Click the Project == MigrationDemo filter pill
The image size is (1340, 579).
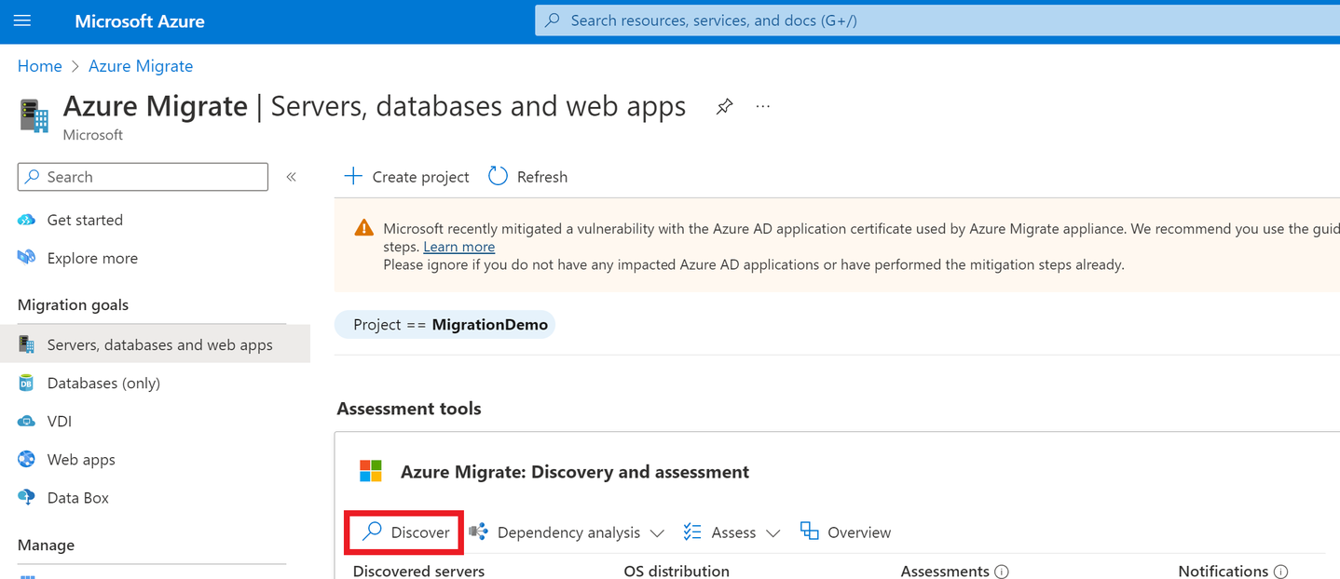444,325
